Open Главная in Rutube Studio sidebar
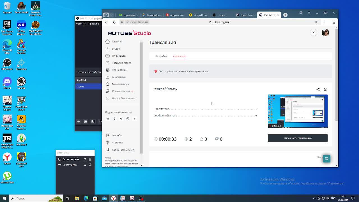This screenshot has height=202, width=359. [117, 42]
